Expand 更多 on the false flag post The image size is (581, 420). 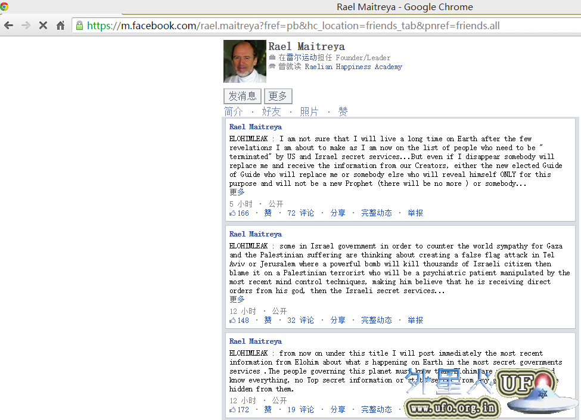[237, 299]
